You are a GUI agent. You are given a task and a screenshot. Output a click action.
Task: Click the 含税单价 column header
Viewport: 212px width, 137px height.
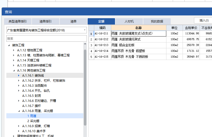click(191, 28)
